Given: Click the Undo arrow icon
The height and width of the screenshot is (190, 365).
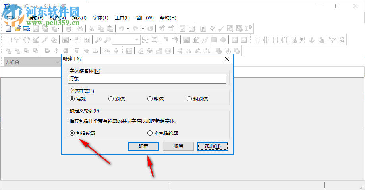Looking at the screenshot, I should [121, 29].
